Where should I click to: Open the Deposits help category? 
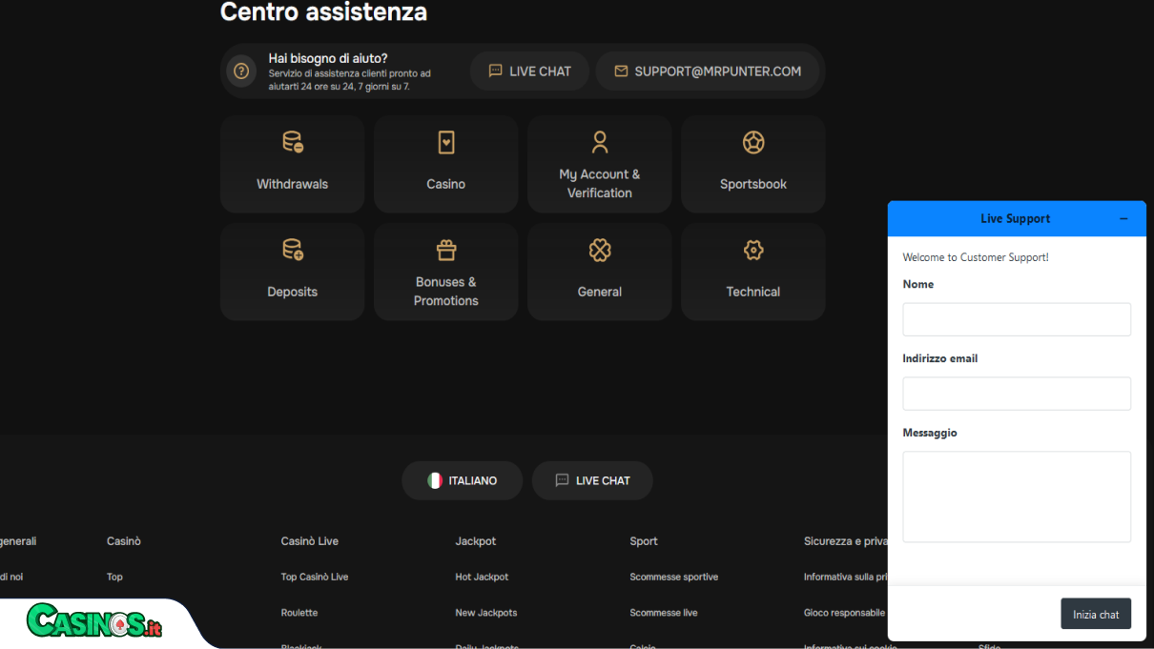click(292, 272)
